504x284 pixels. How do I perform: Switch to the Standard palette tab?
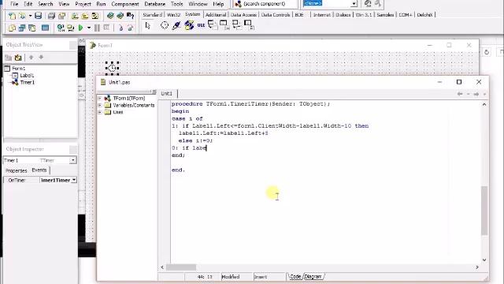coord(152,15)
